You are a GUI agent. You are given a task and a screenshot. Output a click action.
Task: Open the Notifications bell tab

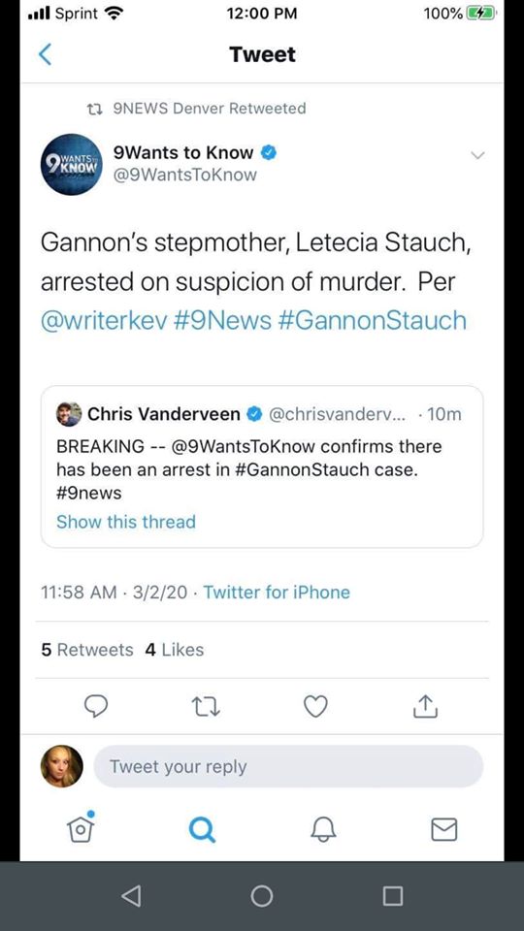[x=324, y=829]
